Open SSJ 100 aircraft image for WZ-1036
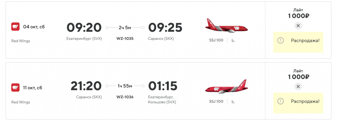Viewport: 337px width, 121px height. coord(226,87)
